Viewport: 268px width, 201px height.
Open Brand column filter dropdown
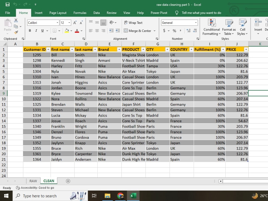click(x=119, y=49)
